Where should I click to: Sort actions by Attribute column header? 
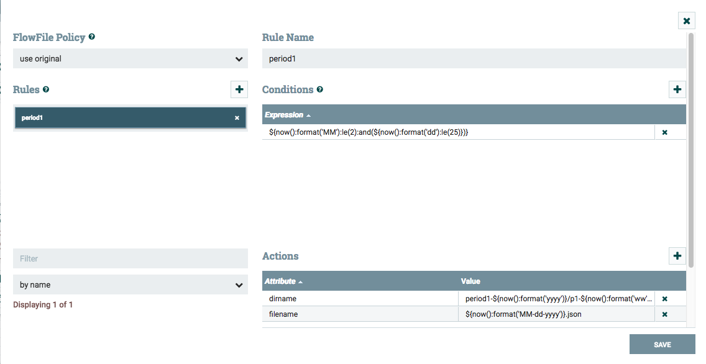click(x=280, y=281)
